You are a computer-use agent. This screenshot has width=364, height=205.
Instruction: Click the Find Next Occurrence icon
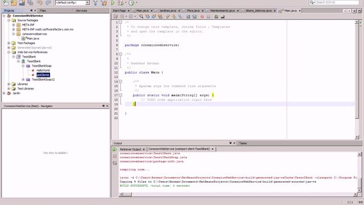[x=154, y=17]
